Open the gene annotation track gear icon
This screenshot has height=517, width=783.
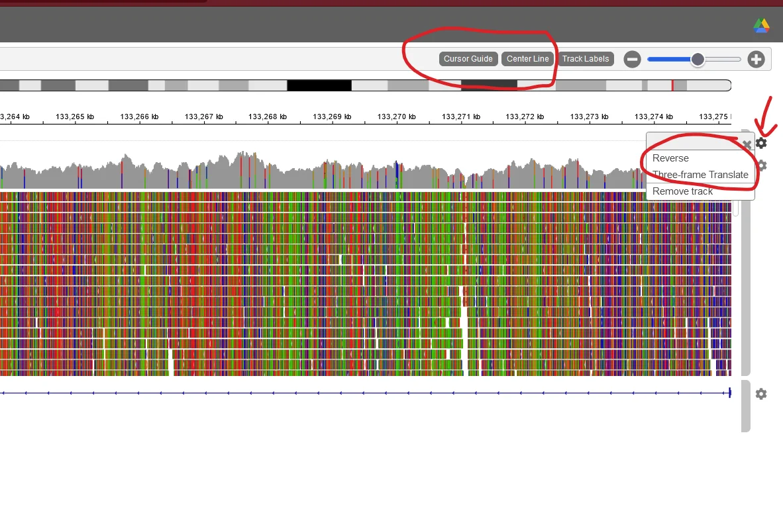click(x=761, y=394)
